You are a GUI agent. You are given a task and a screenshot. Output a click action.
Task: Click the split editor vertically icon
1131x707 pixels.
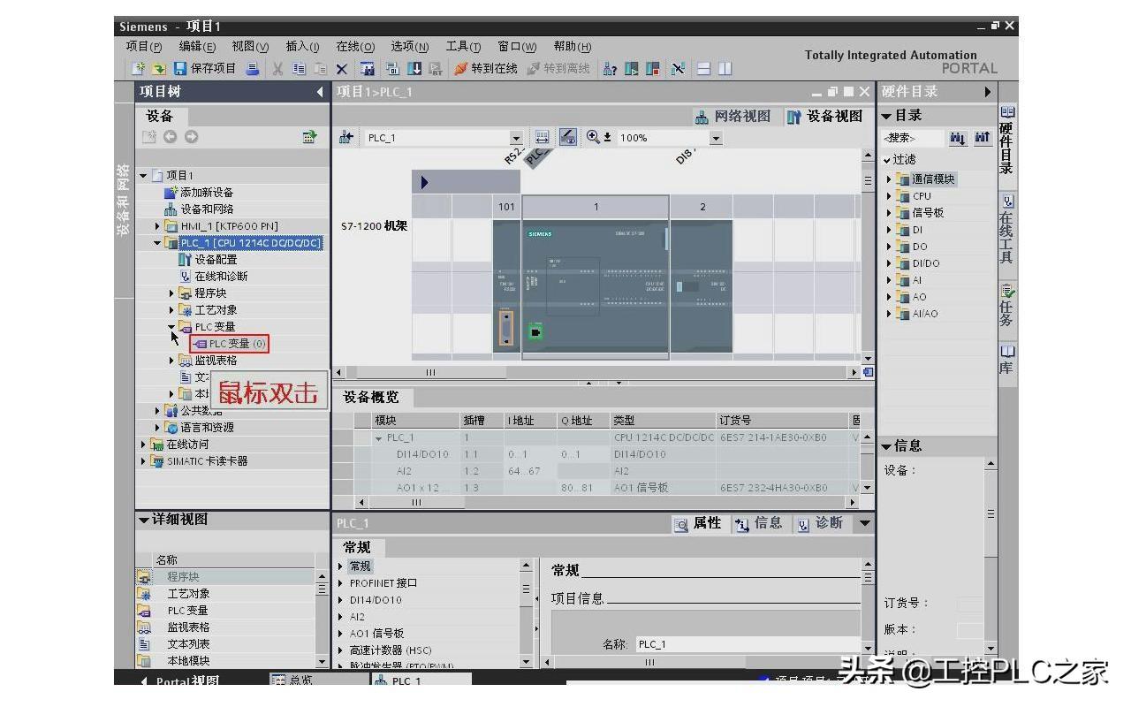[x=725, y=69]
